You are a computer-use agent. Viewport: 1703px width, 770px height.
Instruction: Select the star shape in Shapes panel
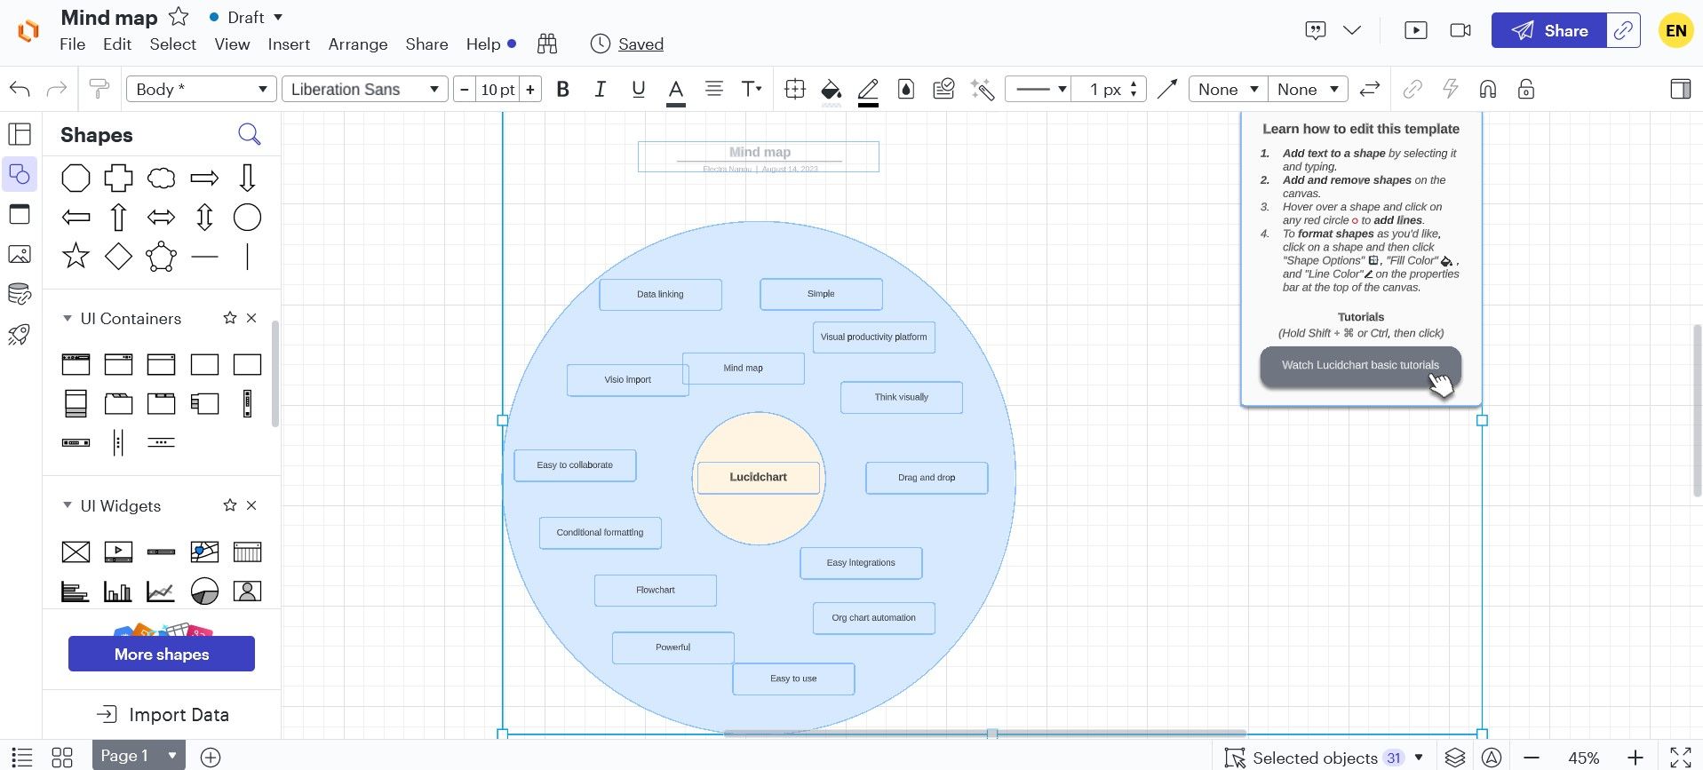point(76,257)
